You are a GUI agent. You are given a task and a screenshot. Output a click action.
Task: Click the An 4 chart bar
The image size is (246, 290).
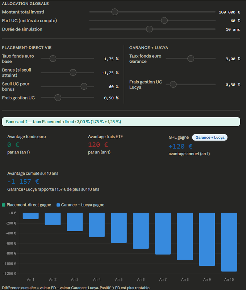click(x=97, y=225)
